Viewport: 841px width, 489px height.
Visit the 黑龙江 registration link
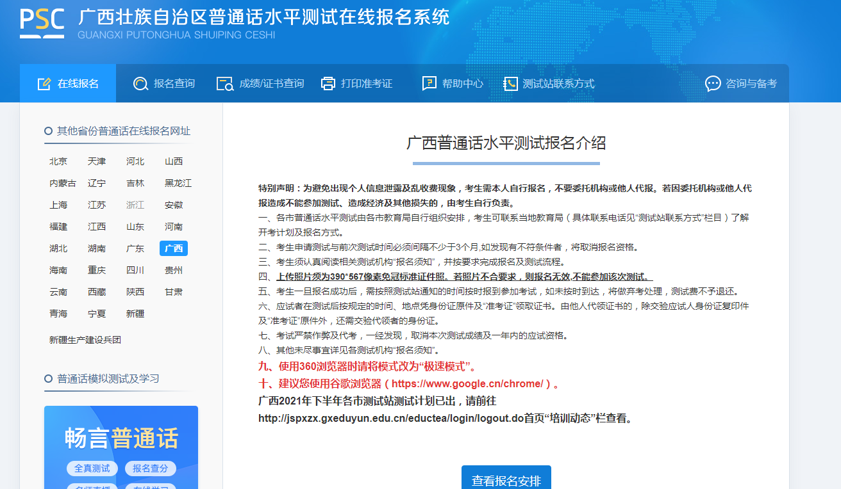[x=178, y=183]
